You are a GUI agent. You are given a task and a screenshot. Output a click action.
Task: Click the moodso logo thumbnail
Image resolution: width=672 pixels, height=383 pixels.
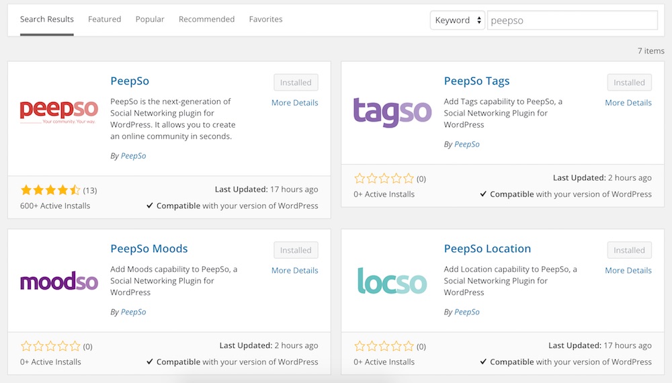59,281
